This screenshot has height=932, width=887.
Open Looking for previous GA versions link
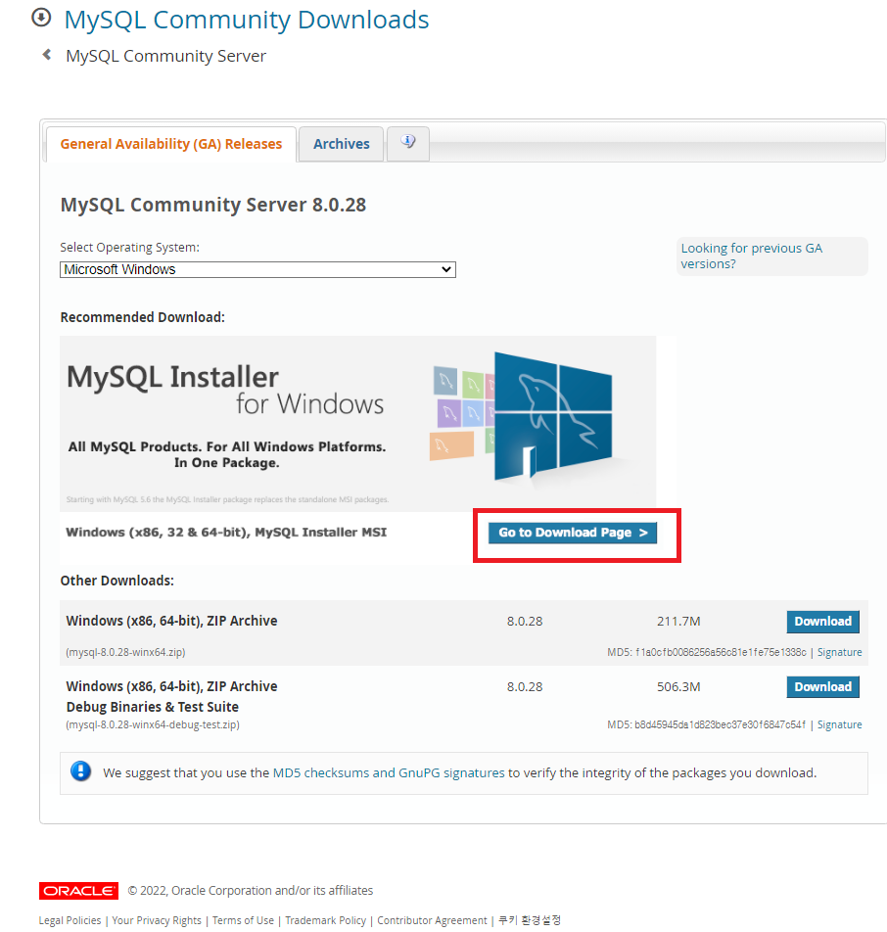[x=752, y=256]
